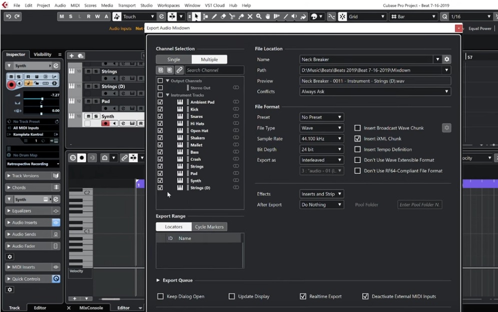Select the Erase tool in toolbar
Viewport: 498px width, 312px height.
click(x=223, y=17)
